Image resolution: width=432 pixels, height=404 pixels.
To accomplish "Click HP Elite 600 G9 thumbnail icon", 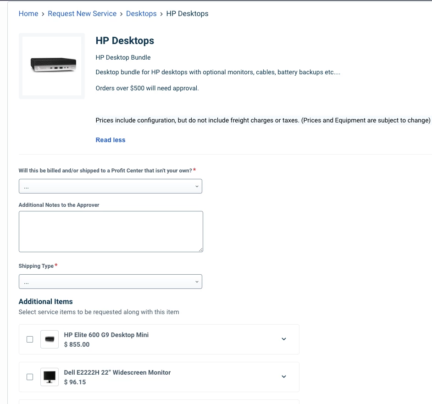I will (50, 339).
